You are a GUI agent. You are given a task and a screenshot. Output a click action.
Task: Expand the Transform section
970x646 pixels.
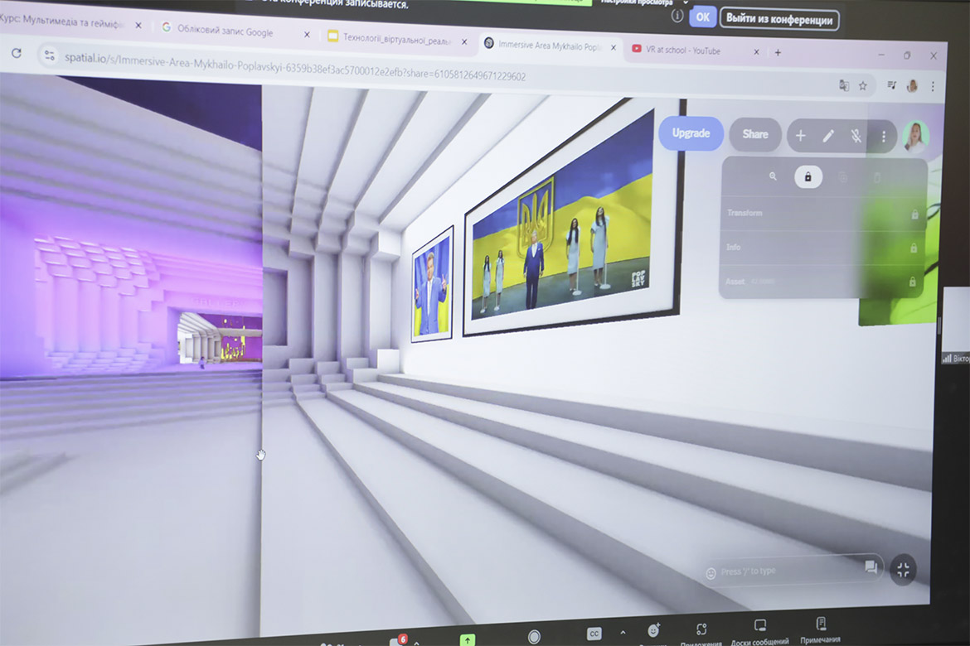[x=821, y=214]
